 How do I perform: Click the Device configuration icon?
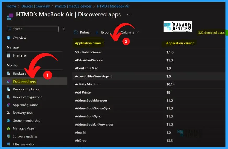click(9, 97)
